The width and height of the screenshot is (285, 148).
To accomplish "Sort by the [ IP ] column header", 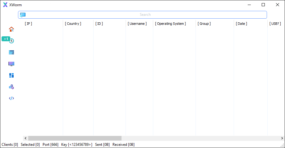I will [x=28, y=24].
